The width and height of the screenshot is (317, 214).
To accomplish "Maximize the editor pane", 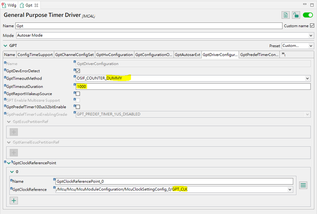I will 312,5.
